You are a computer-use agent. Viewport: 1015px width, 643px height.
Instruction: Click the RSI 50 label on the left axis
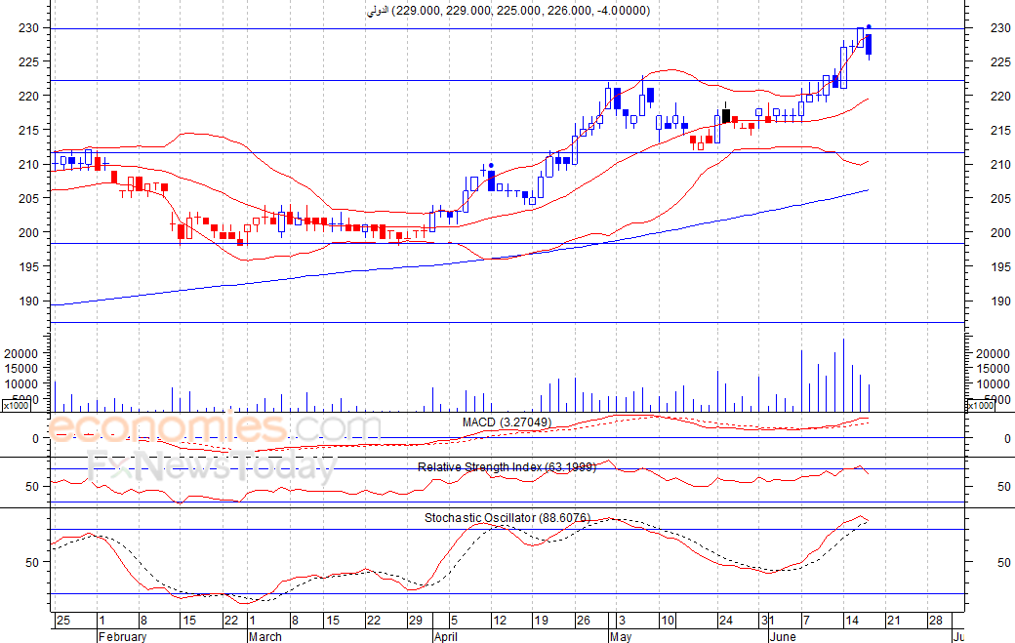[x=32, y=487]
